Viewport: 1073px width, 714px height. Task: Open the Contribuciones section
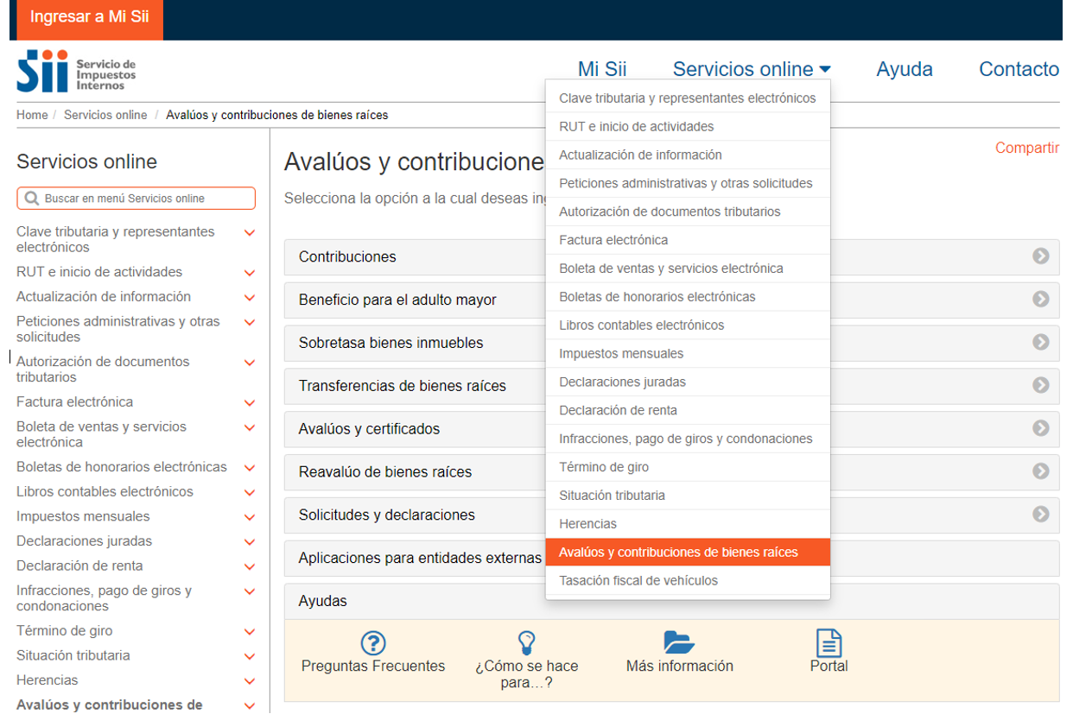click(671, 256)
